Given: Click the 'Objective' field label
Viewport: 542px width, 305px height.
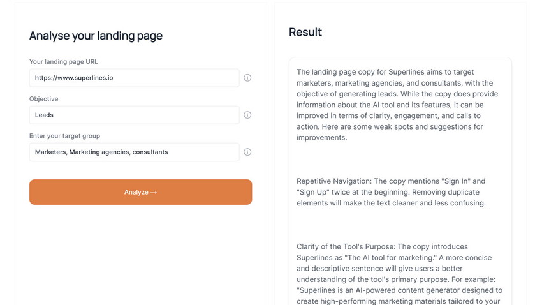Looking at the screenshot, I should click(43, 98).
